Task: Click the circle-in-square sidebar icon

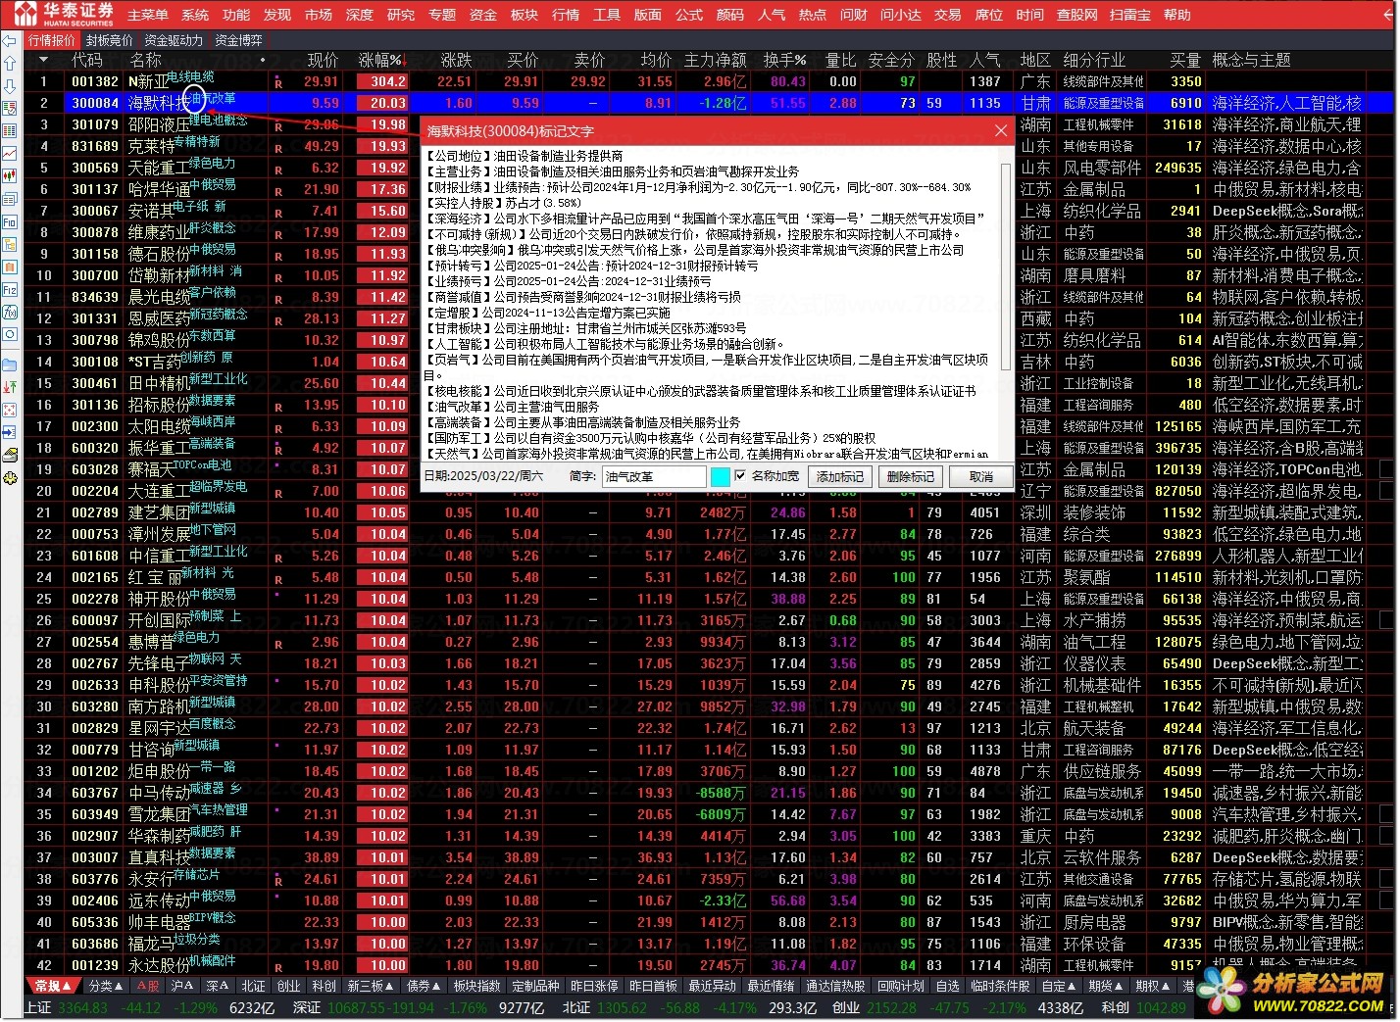Action: (x=10, y=335)
